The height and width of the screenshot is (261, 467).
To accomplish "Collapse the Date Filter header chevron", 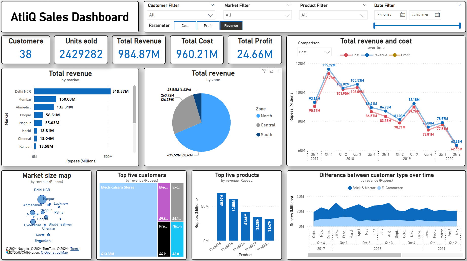I will point(459,5).
